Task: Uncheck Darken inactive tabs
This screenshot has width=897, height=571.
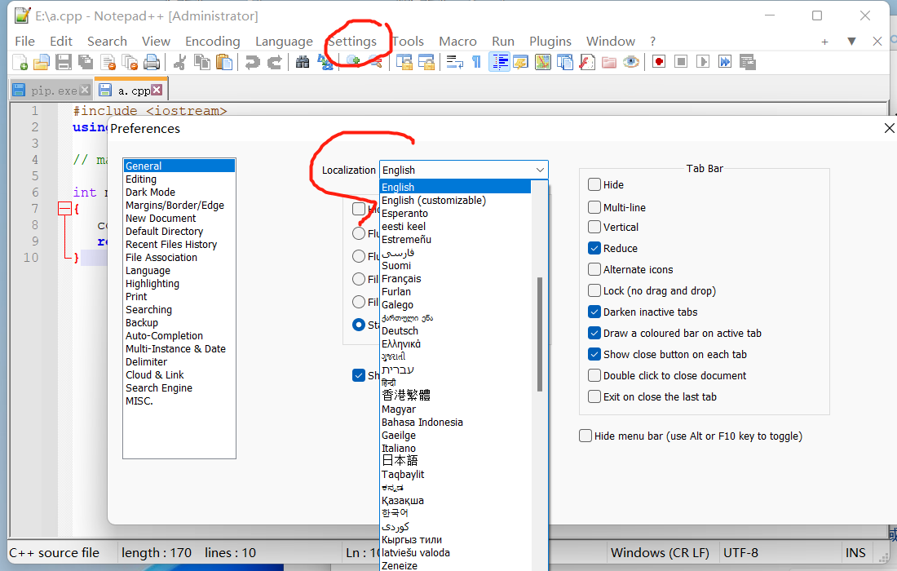Action: (x=594, y=312)
